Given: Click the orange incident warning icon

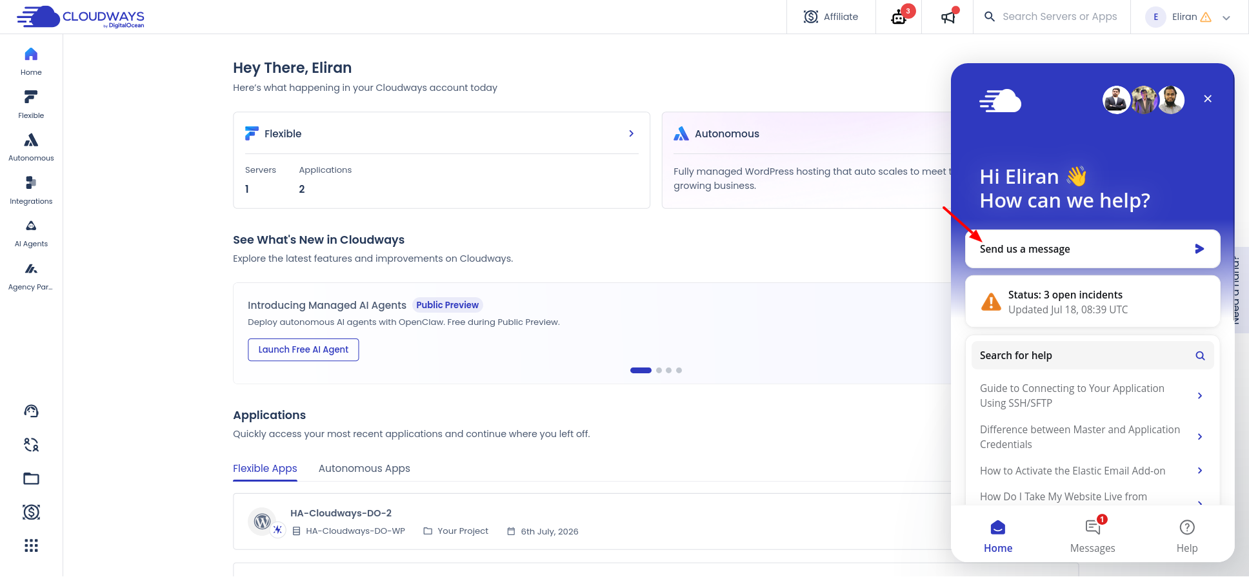Looking at the screenshot, I should (x=991, y=302).
